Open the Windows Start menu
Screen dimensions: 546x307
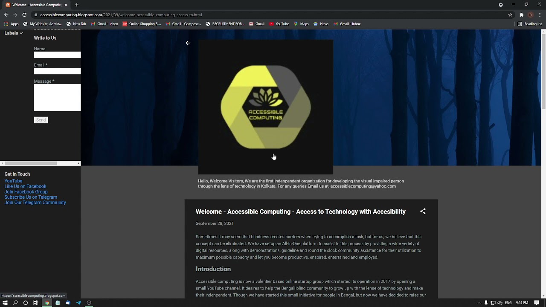tap(5, 303)
